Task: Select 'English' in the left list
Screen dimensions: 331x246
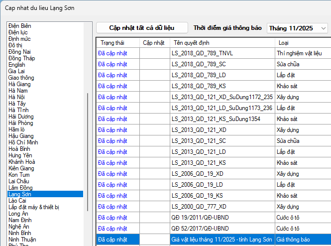Action: 17,65
